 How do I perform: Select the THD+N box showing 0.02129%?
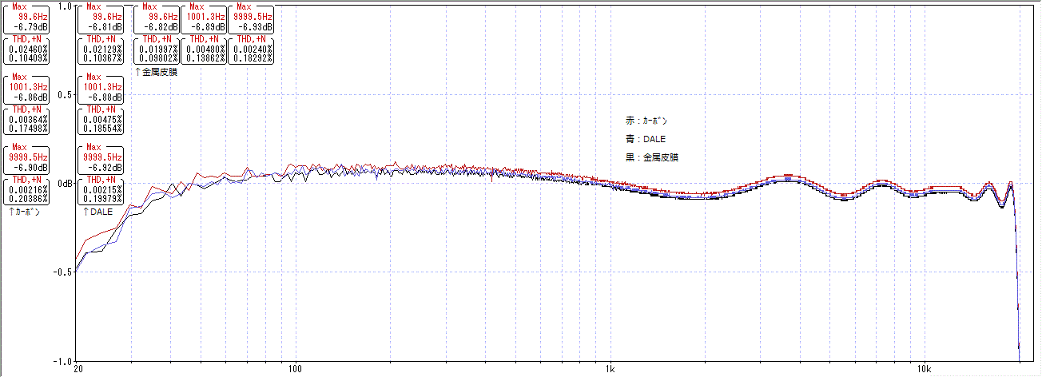101,50
